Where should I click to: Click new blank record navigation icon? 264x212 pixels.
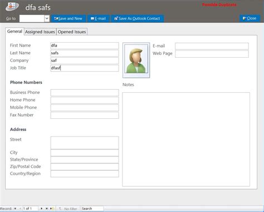[x=52, y=209]
